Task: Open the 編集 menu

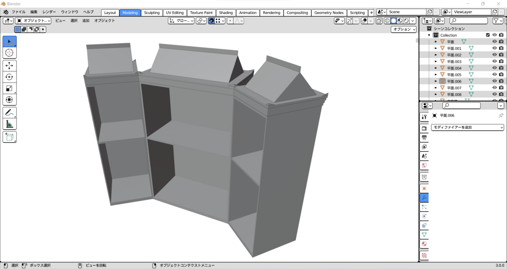Action: coord(34,12)
